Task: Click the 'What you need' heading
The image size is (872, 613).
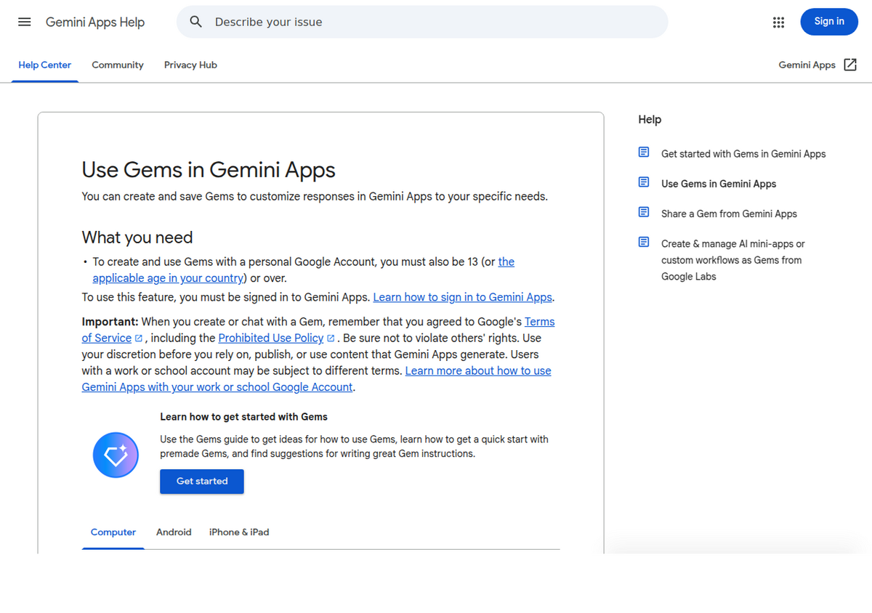Action: (x=137, y=238)
